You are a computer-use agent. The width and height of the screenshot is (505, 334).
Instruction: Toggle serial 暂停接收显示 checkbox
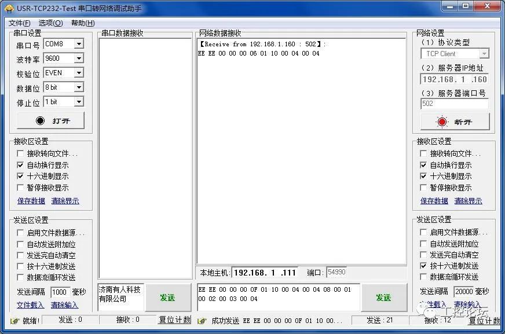click(x=20, y=188)
